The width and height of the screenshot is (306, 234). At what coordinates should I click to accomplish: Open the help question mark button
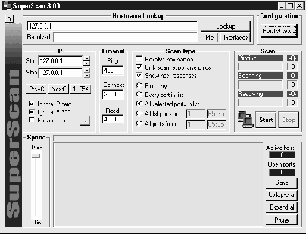pyautogui.click(x=10, y=18)
